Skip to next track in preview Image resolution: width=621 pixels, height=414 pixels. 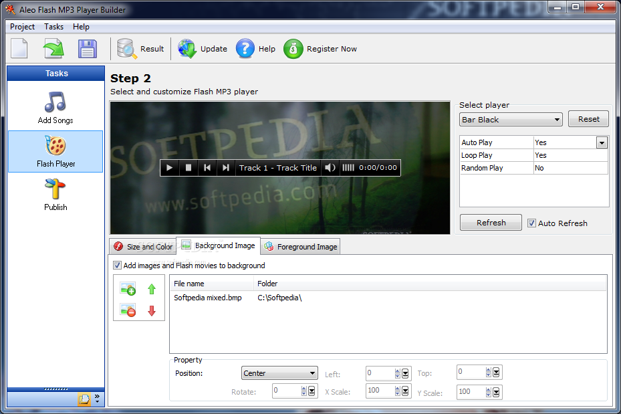(x=226, y=168)
